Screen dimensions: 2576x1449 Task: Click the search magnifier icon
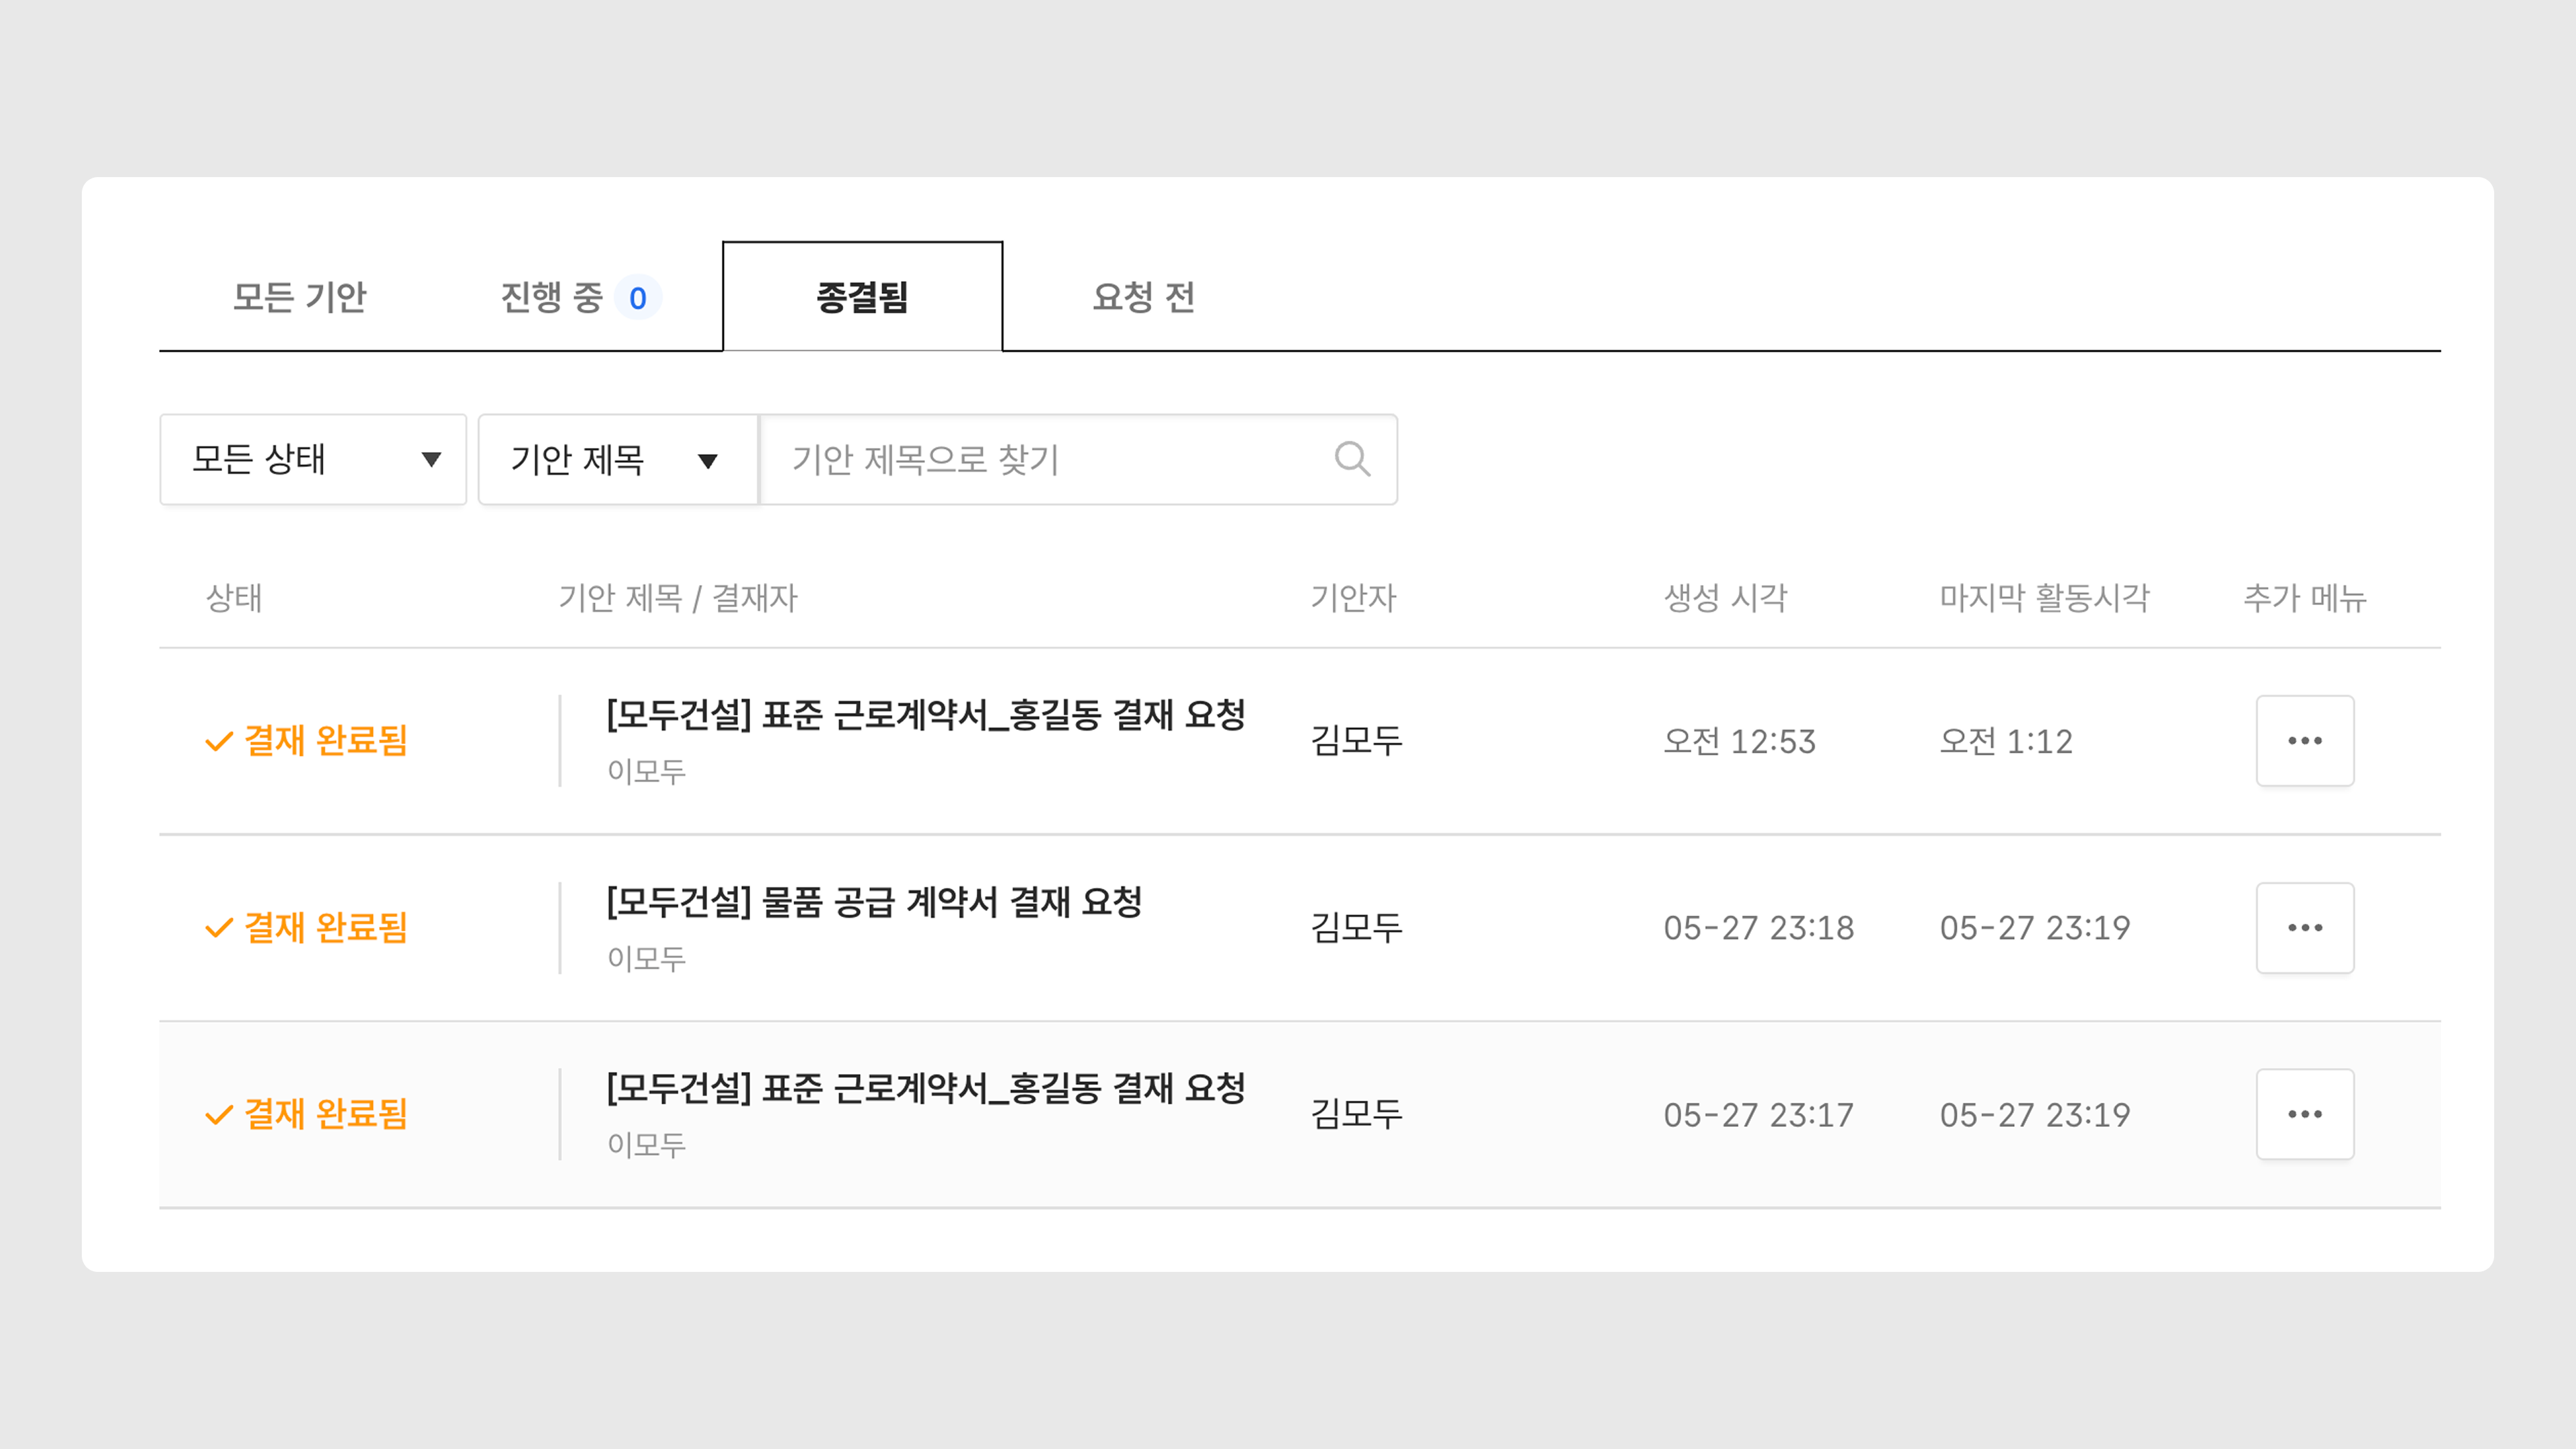pyautogui.click(x=1352, y=459)
